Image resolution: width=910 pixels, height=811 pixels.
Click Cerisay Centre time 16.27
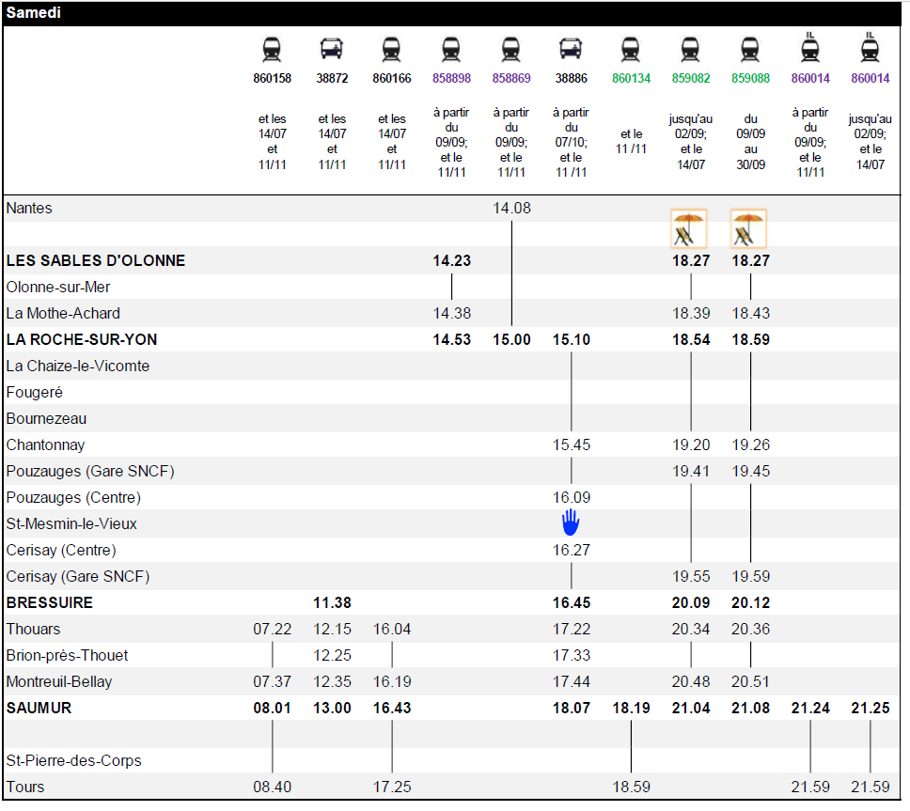571,551
